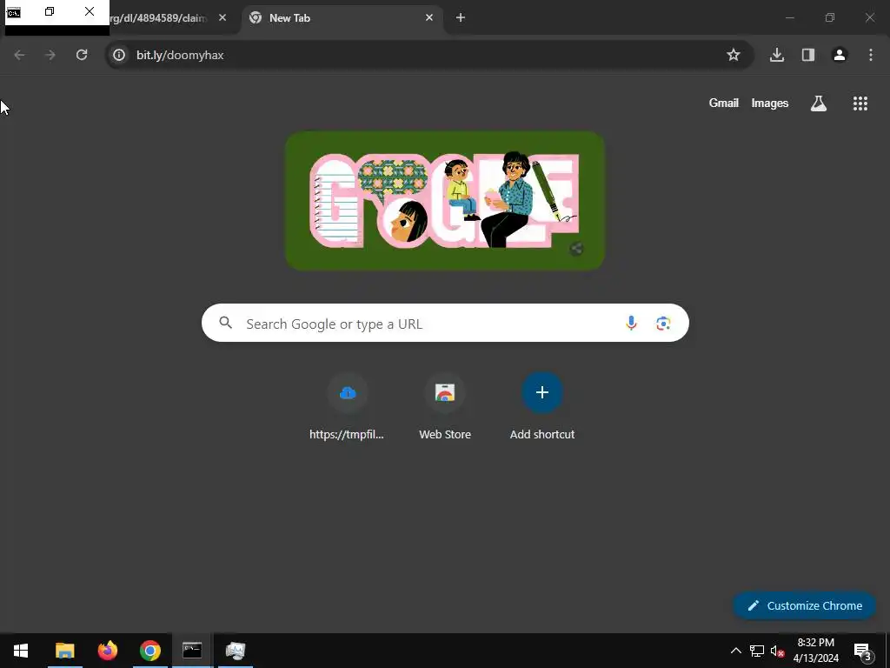Viewport: 890px width, 668px height.
Task: Start voice search with microphone icon
Action: coord(631,324)
